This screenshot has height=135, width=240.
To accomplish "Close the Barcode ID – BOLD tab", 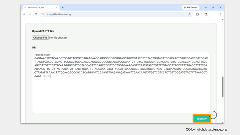I will tap(57, 7).
